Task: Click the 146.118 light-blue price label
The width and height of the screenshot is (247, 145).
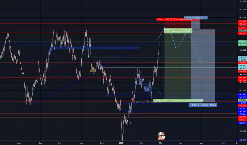Action: coord(242,57)
